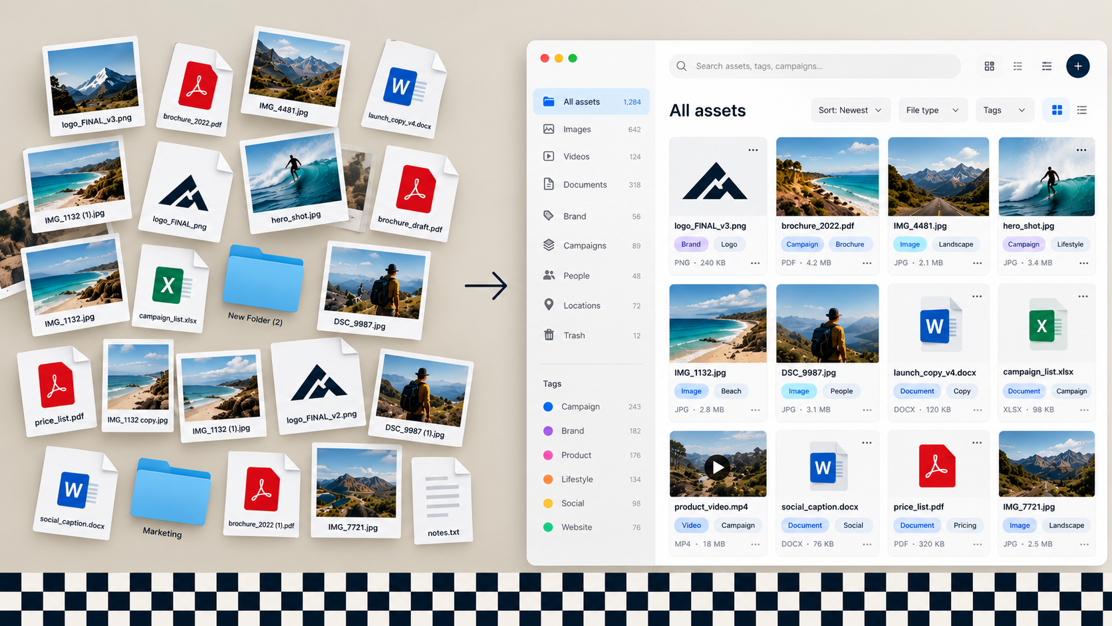Click the add new asset plus button
This screenshot has height=626, width=1112.
click(x=1077, y=66)
